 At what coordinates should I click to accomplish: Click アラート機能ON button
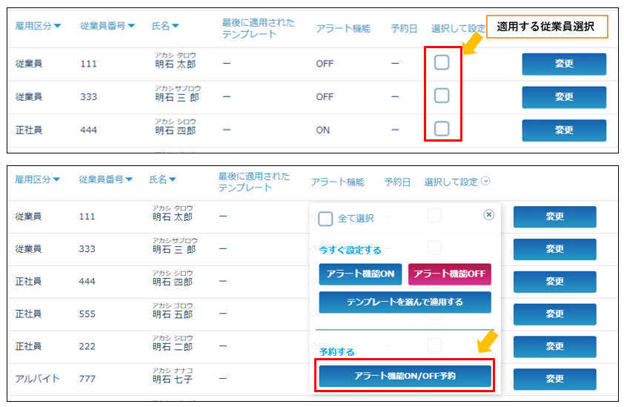coord(360,274)
